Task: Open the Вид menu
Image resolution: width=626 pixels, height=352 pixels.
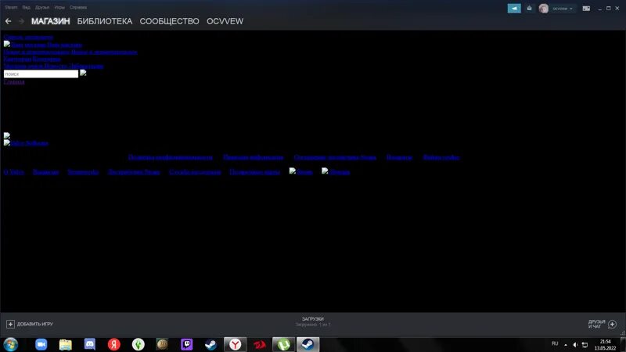Action: click(x=27, y=7)
